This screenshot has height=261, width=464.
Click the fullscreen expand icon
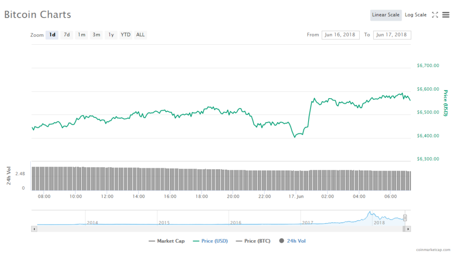pyautogui.click(x=435, y=15)
